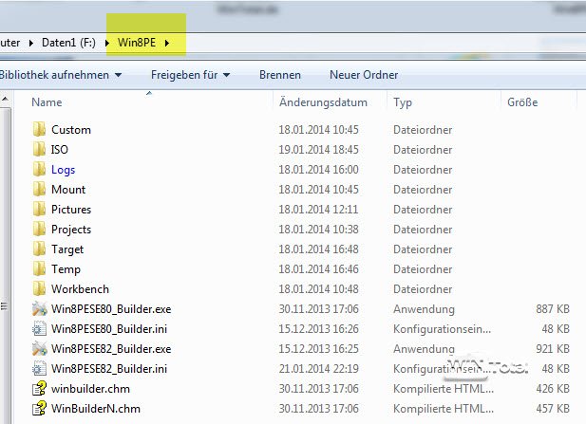Click Dateiordner type in the Workbench row

(423, 289)
